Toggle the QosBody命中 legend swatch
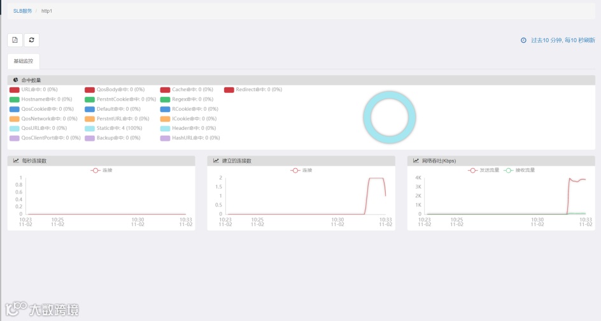The width and height of the screenshot is (601, 321). point(90,90)
